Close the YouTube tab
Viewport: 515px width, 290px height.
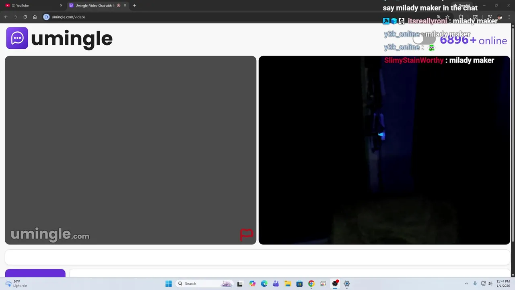click(61, 6)
